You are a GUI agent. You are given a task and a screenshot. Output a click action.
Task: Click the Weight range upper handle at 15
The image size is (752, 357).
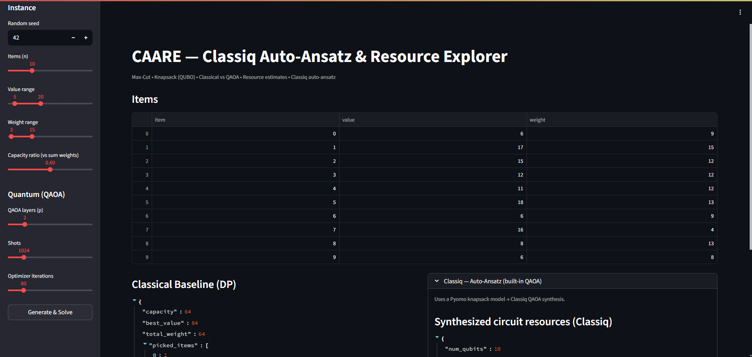click(x=32, y=137)
